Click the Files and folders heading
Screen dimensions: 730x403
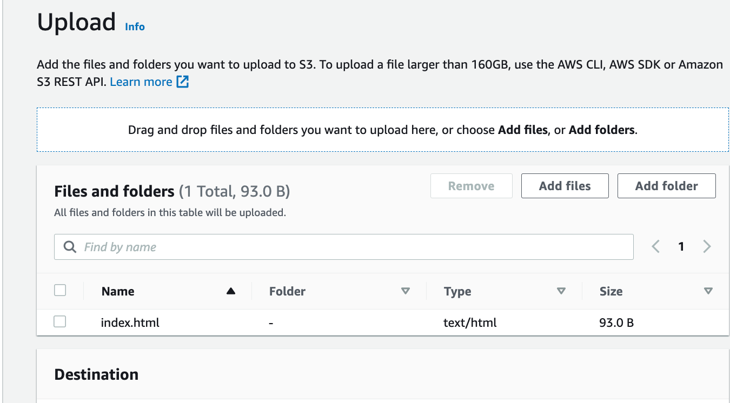pyautogui.click(x=114, y=191)
